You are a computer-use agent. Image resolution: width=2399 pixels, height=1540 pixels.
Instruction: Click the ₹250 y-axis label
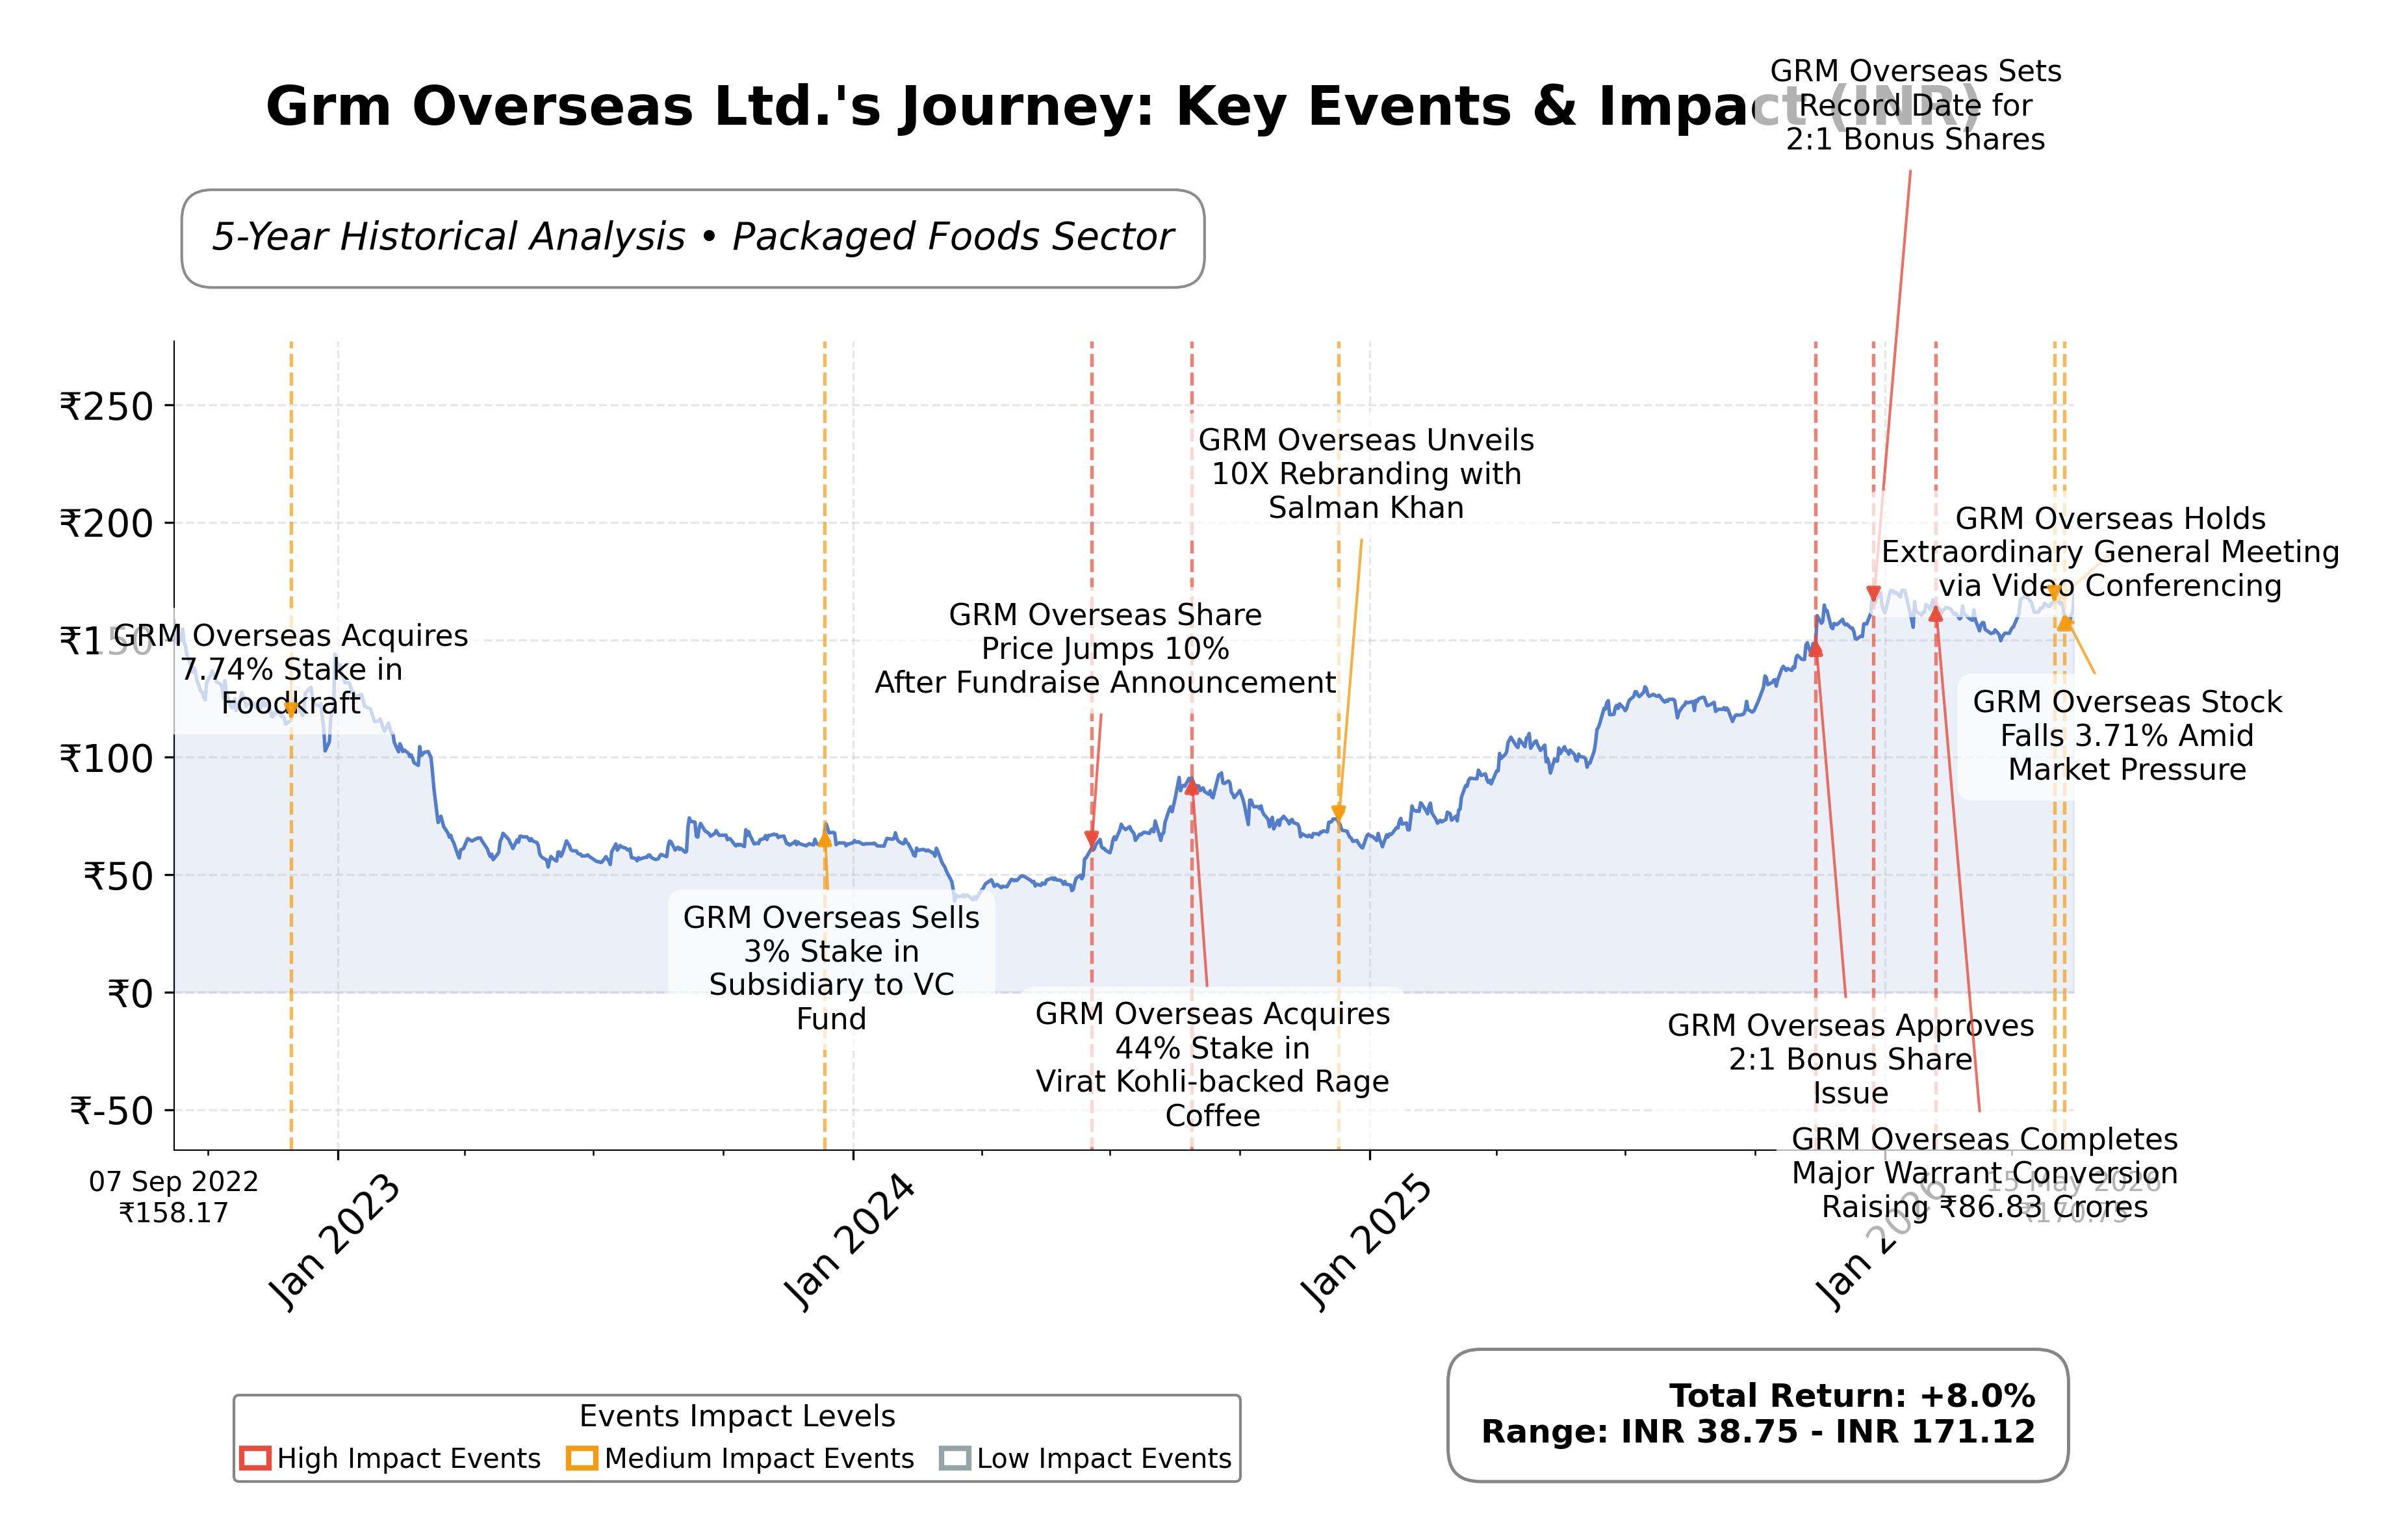point(106,407)
